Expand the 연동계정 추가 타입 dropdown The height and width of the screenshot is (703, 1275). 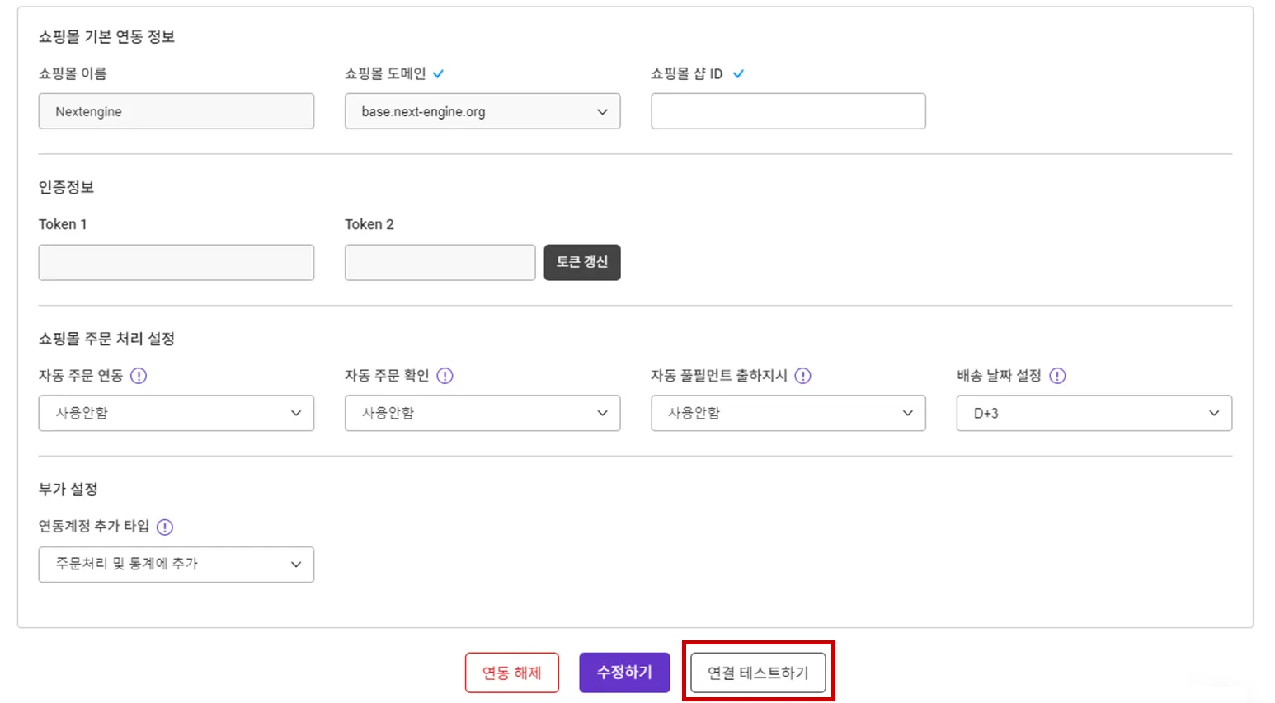[x=176, y=565]
